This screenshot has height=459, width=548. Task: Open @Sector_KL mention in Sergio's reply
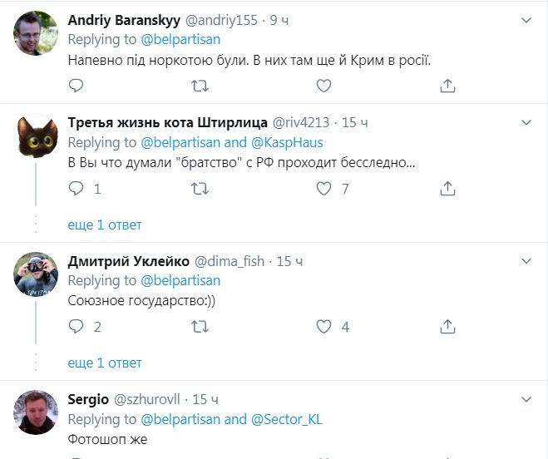[286, 419]
